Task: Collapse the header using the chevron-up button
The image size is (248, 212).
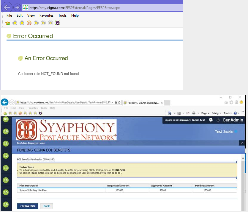Action: pos(242,143)
